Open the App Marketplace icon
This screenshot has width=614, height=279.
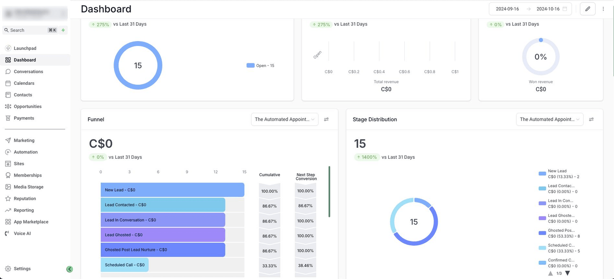point(8,222)
